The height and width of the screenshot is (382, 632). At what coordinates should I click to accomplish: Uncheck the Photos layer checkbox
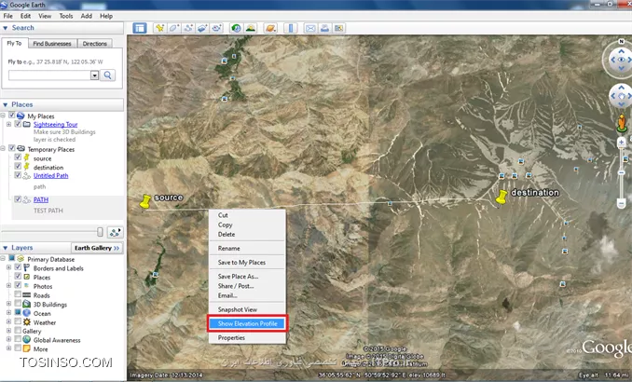[18, 285]
